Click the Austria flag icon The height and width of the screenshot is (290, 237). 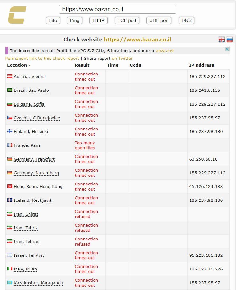click(10, 76)
